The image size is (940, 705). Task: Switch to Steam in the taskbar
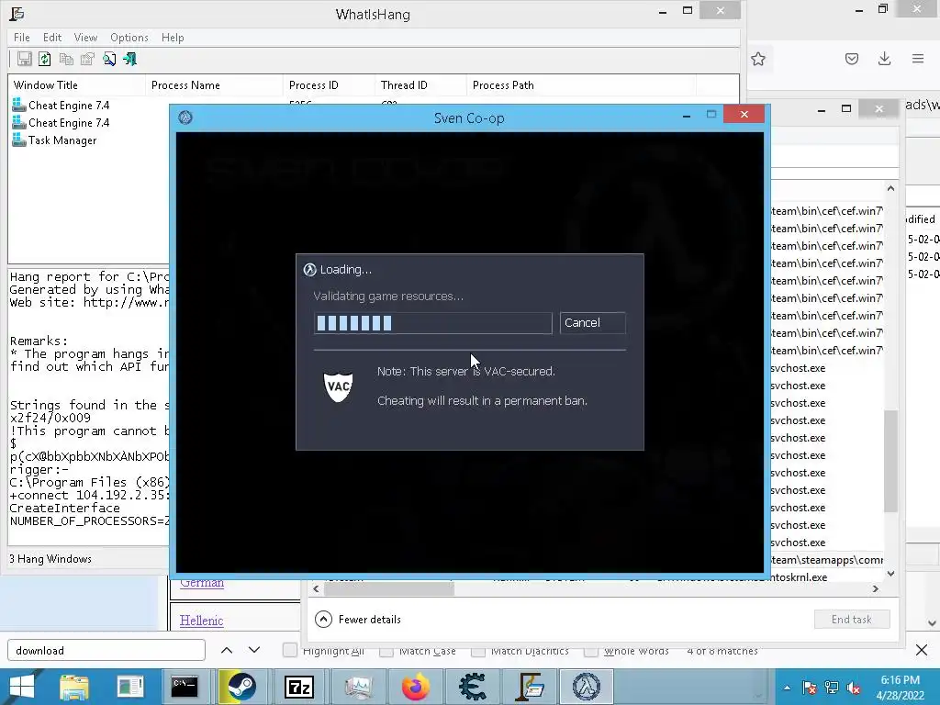[241, 687]
